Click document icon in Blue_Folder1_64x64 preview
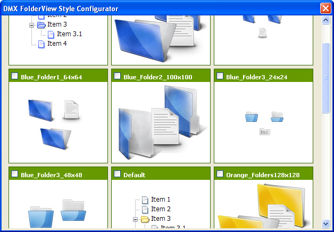 pyautogui.click(x=71, y=110)
